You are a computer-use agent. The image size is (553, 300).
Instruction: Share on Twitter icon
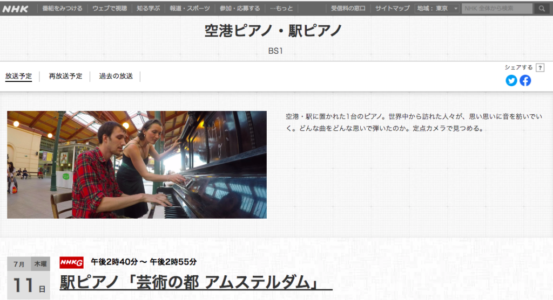pos(511,81)
